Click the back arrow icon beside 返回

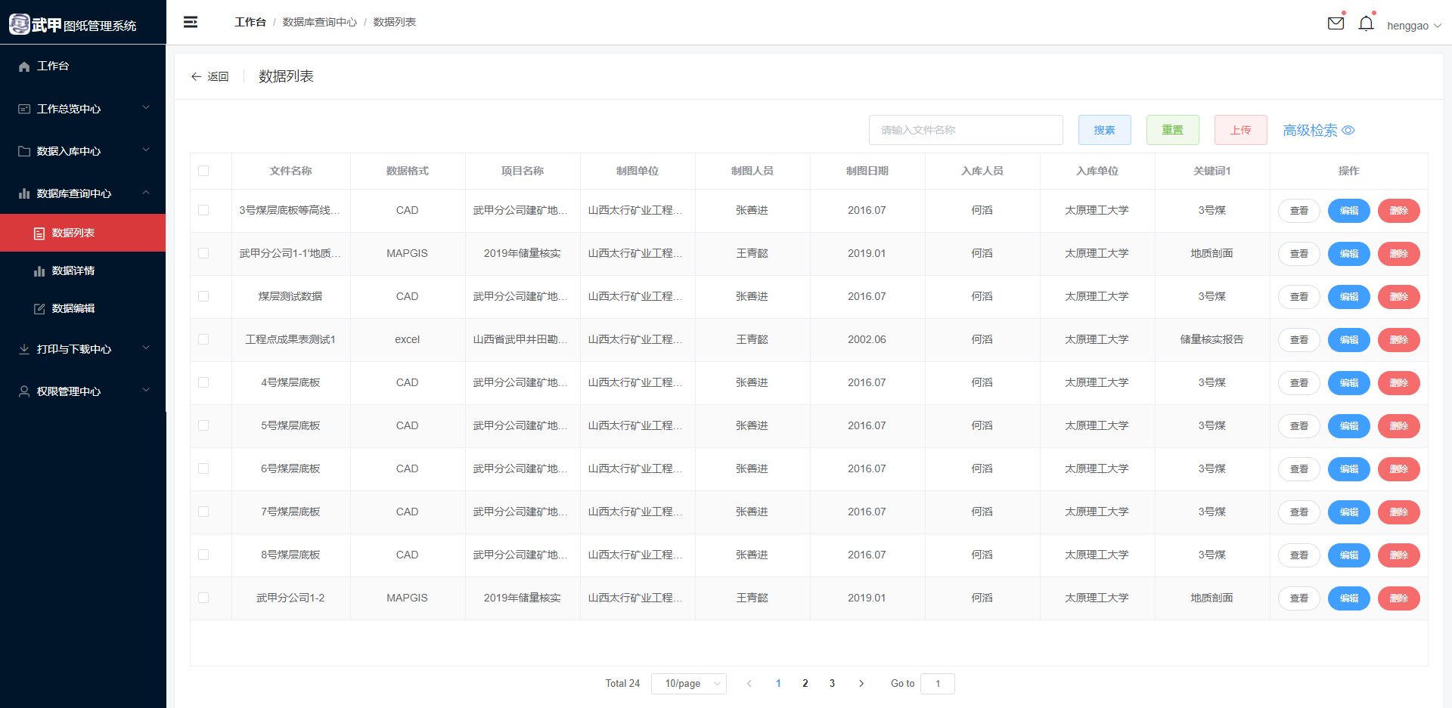coord(196,76)
